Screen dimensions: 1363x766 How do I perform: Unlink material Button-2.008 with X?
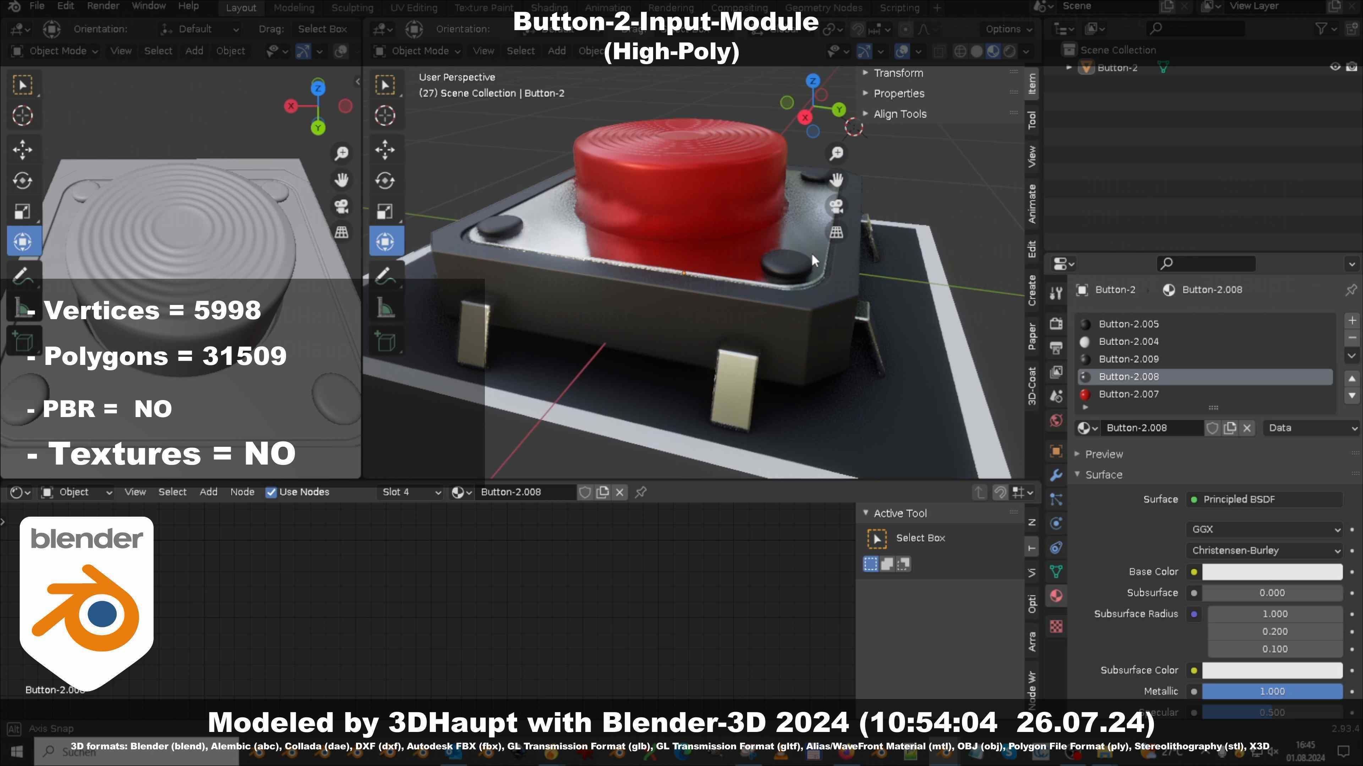[1247, 428]
